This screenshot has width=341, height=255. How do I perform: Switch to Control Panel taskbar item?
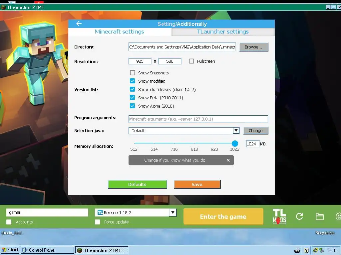[x=47, y=250]
